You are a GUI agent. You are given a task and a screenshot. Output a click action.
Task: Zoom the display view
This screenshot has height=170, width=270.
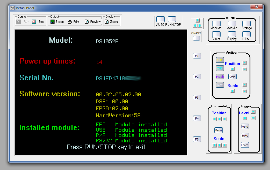click(x=111, y=22)
